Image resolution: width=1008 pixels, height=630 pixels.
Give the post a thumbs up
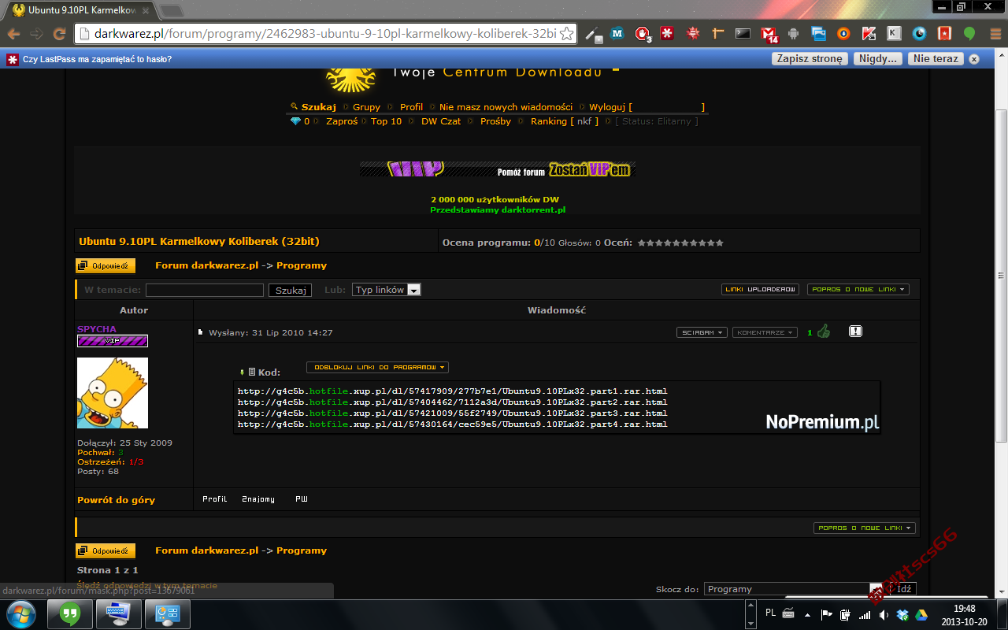click(824, 332)
